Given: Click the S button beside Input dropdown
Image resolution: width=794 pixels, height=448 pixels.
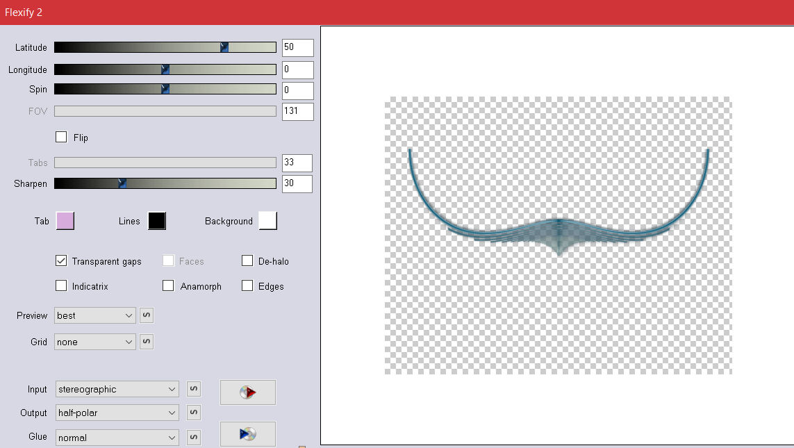Looking at the screenshot, I should pos(194,389).
